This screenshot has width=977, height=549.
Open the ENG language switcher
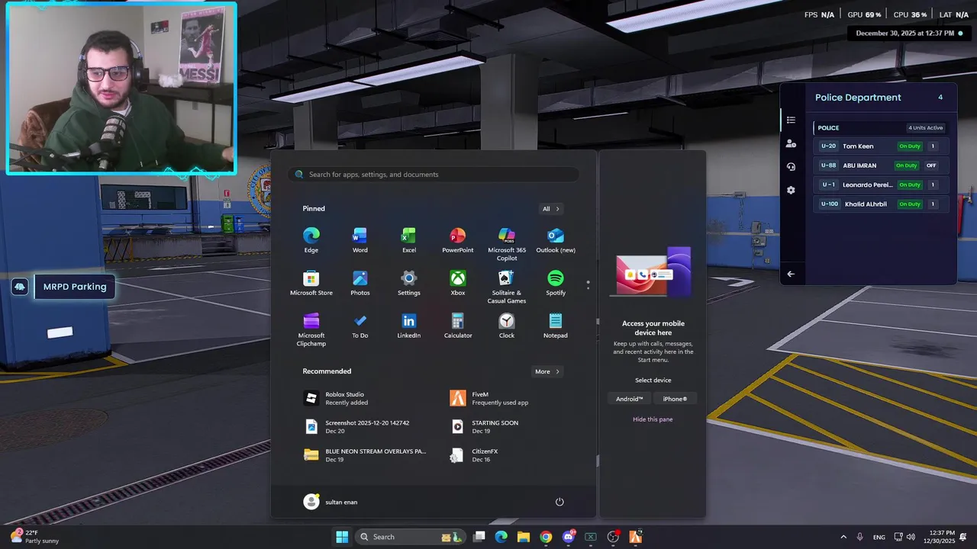pos(879,537)
